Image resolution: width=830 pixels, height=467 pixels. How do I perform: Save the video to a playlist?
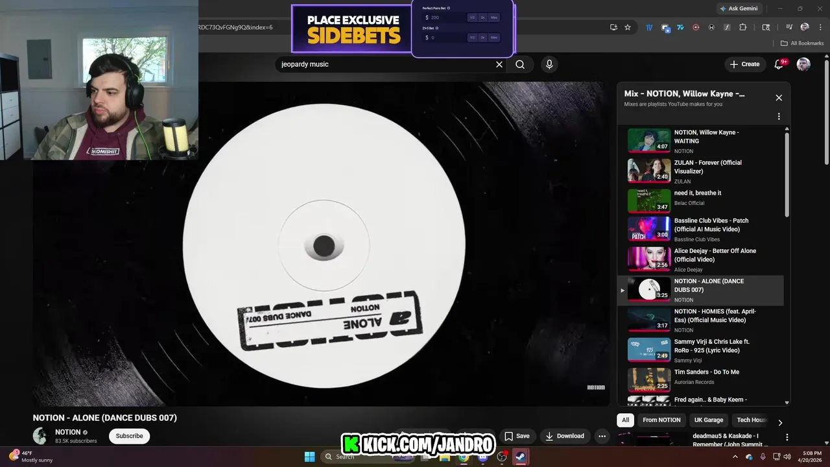[x=517, y=436]
